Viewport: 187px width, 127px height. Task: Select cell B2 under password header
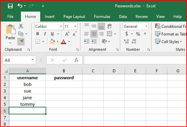(x=64, y=84)
